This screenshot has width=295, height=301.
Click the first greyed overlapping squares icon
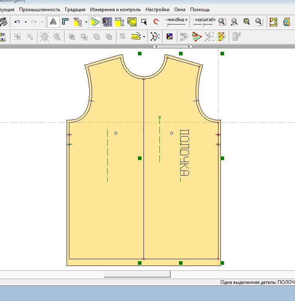(x=72, y=37)
